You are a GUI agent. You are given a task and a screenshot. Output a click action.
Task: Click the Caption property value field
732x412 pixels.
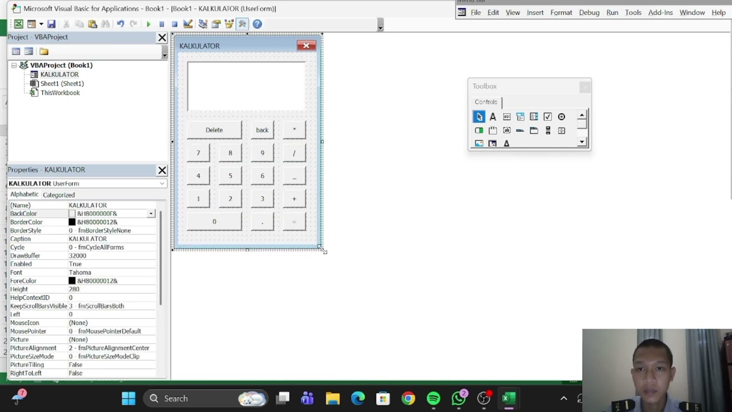tap(112, 239)
